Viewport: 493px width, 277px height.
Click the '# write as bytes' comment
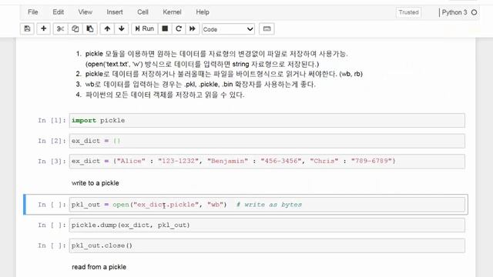(x=269, y=205)
